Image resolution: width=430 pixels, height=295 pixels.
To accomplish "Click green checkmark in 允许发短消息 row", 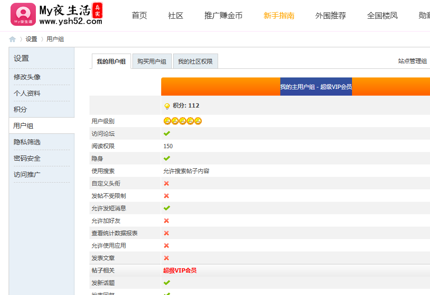I will (167, 208).
